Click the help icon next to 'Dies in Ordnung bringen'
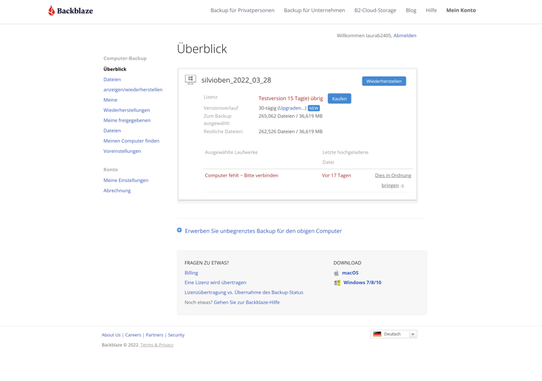 coord(402,186)
